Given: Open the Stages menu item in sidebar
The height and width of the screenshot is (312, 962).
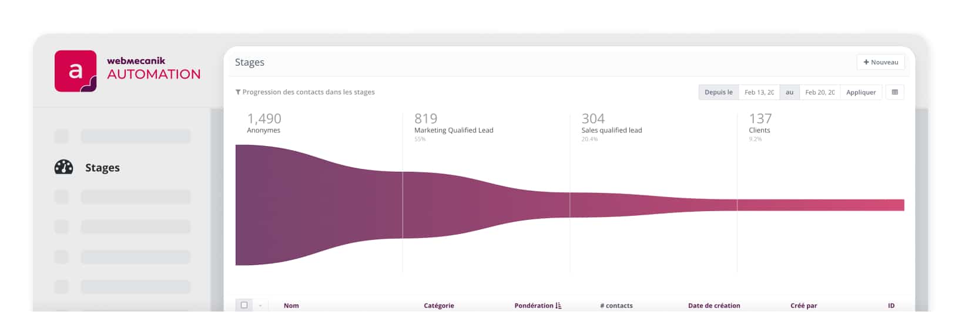Looking at the screenshot, I should coord(102,168).
